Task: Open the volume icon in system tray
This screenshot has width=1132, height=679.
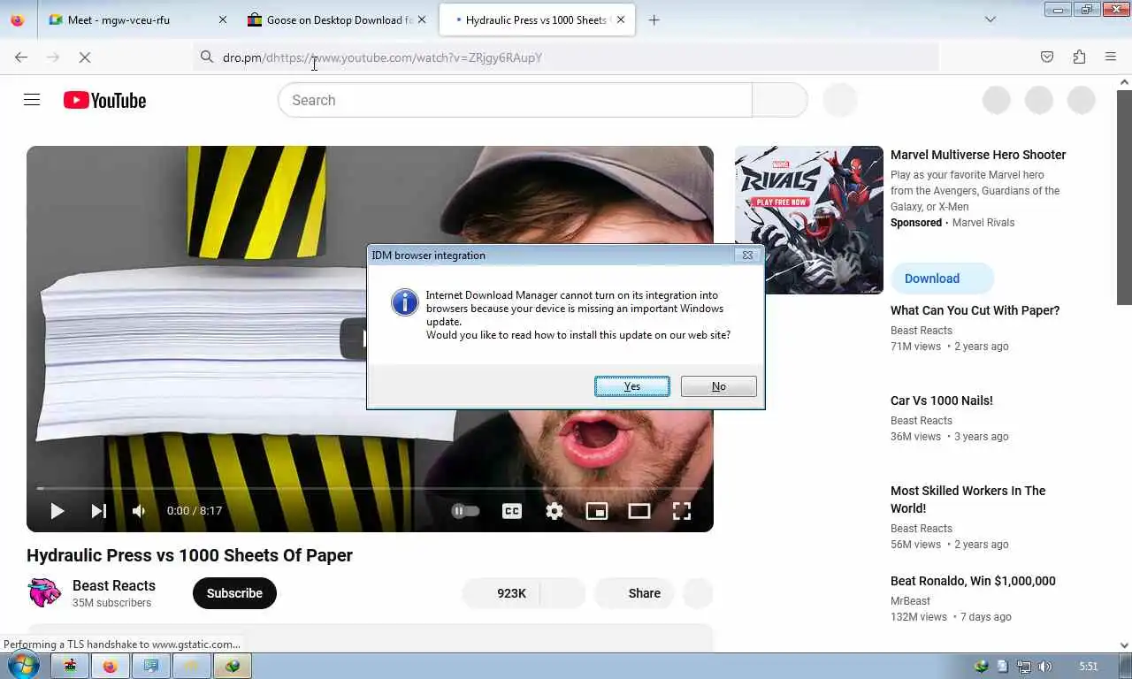Action: pos(1044,667)
